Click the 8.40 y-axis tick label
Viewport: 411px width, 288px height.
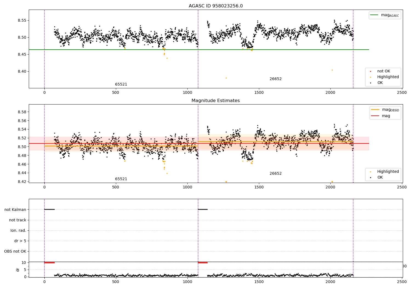coord(22,72)
